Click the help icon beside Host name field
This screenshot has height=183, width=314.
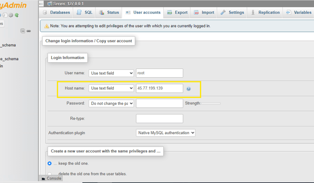tap(188, 89)
